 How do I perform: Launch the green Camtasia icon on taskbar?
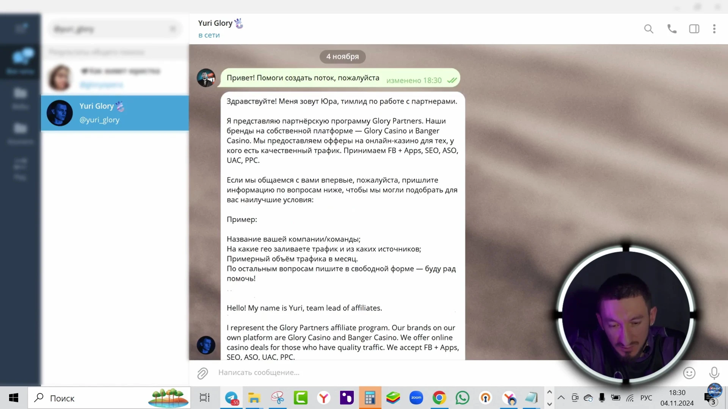pyautogui.click(x=301, y=398)
